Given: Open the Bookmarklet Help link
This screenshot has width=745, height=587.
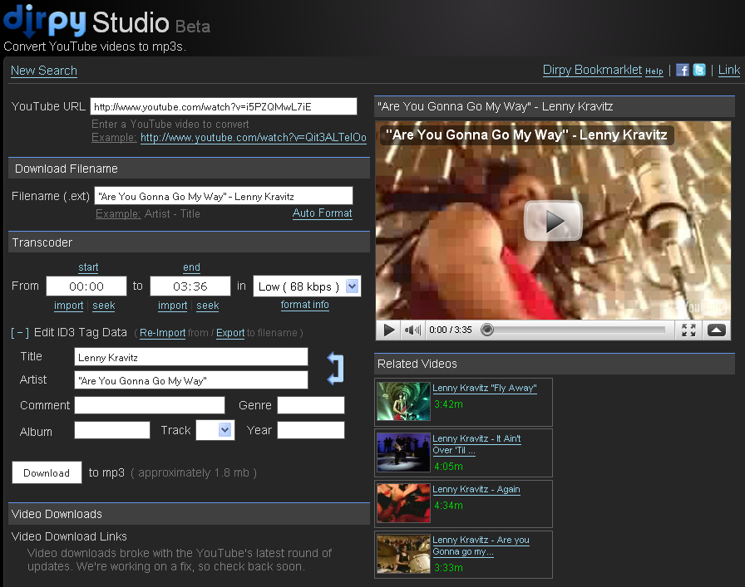Looking at the screenshot, I should (654, 71).
